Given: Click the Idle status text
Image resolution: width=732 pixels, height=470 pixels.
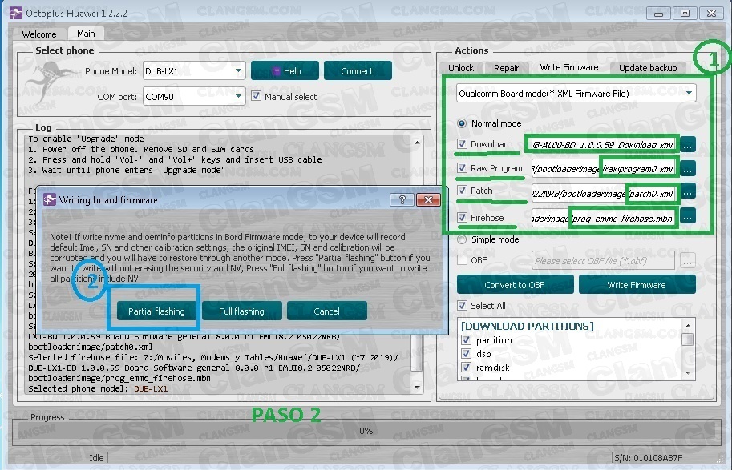Looking at the screenshot, I should 97,458.
